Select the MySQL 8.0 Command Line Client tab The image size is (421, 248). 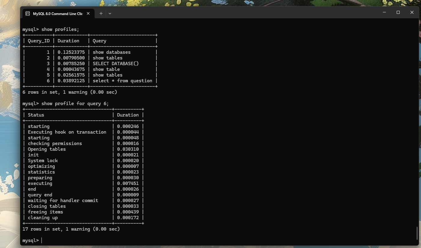58,14
